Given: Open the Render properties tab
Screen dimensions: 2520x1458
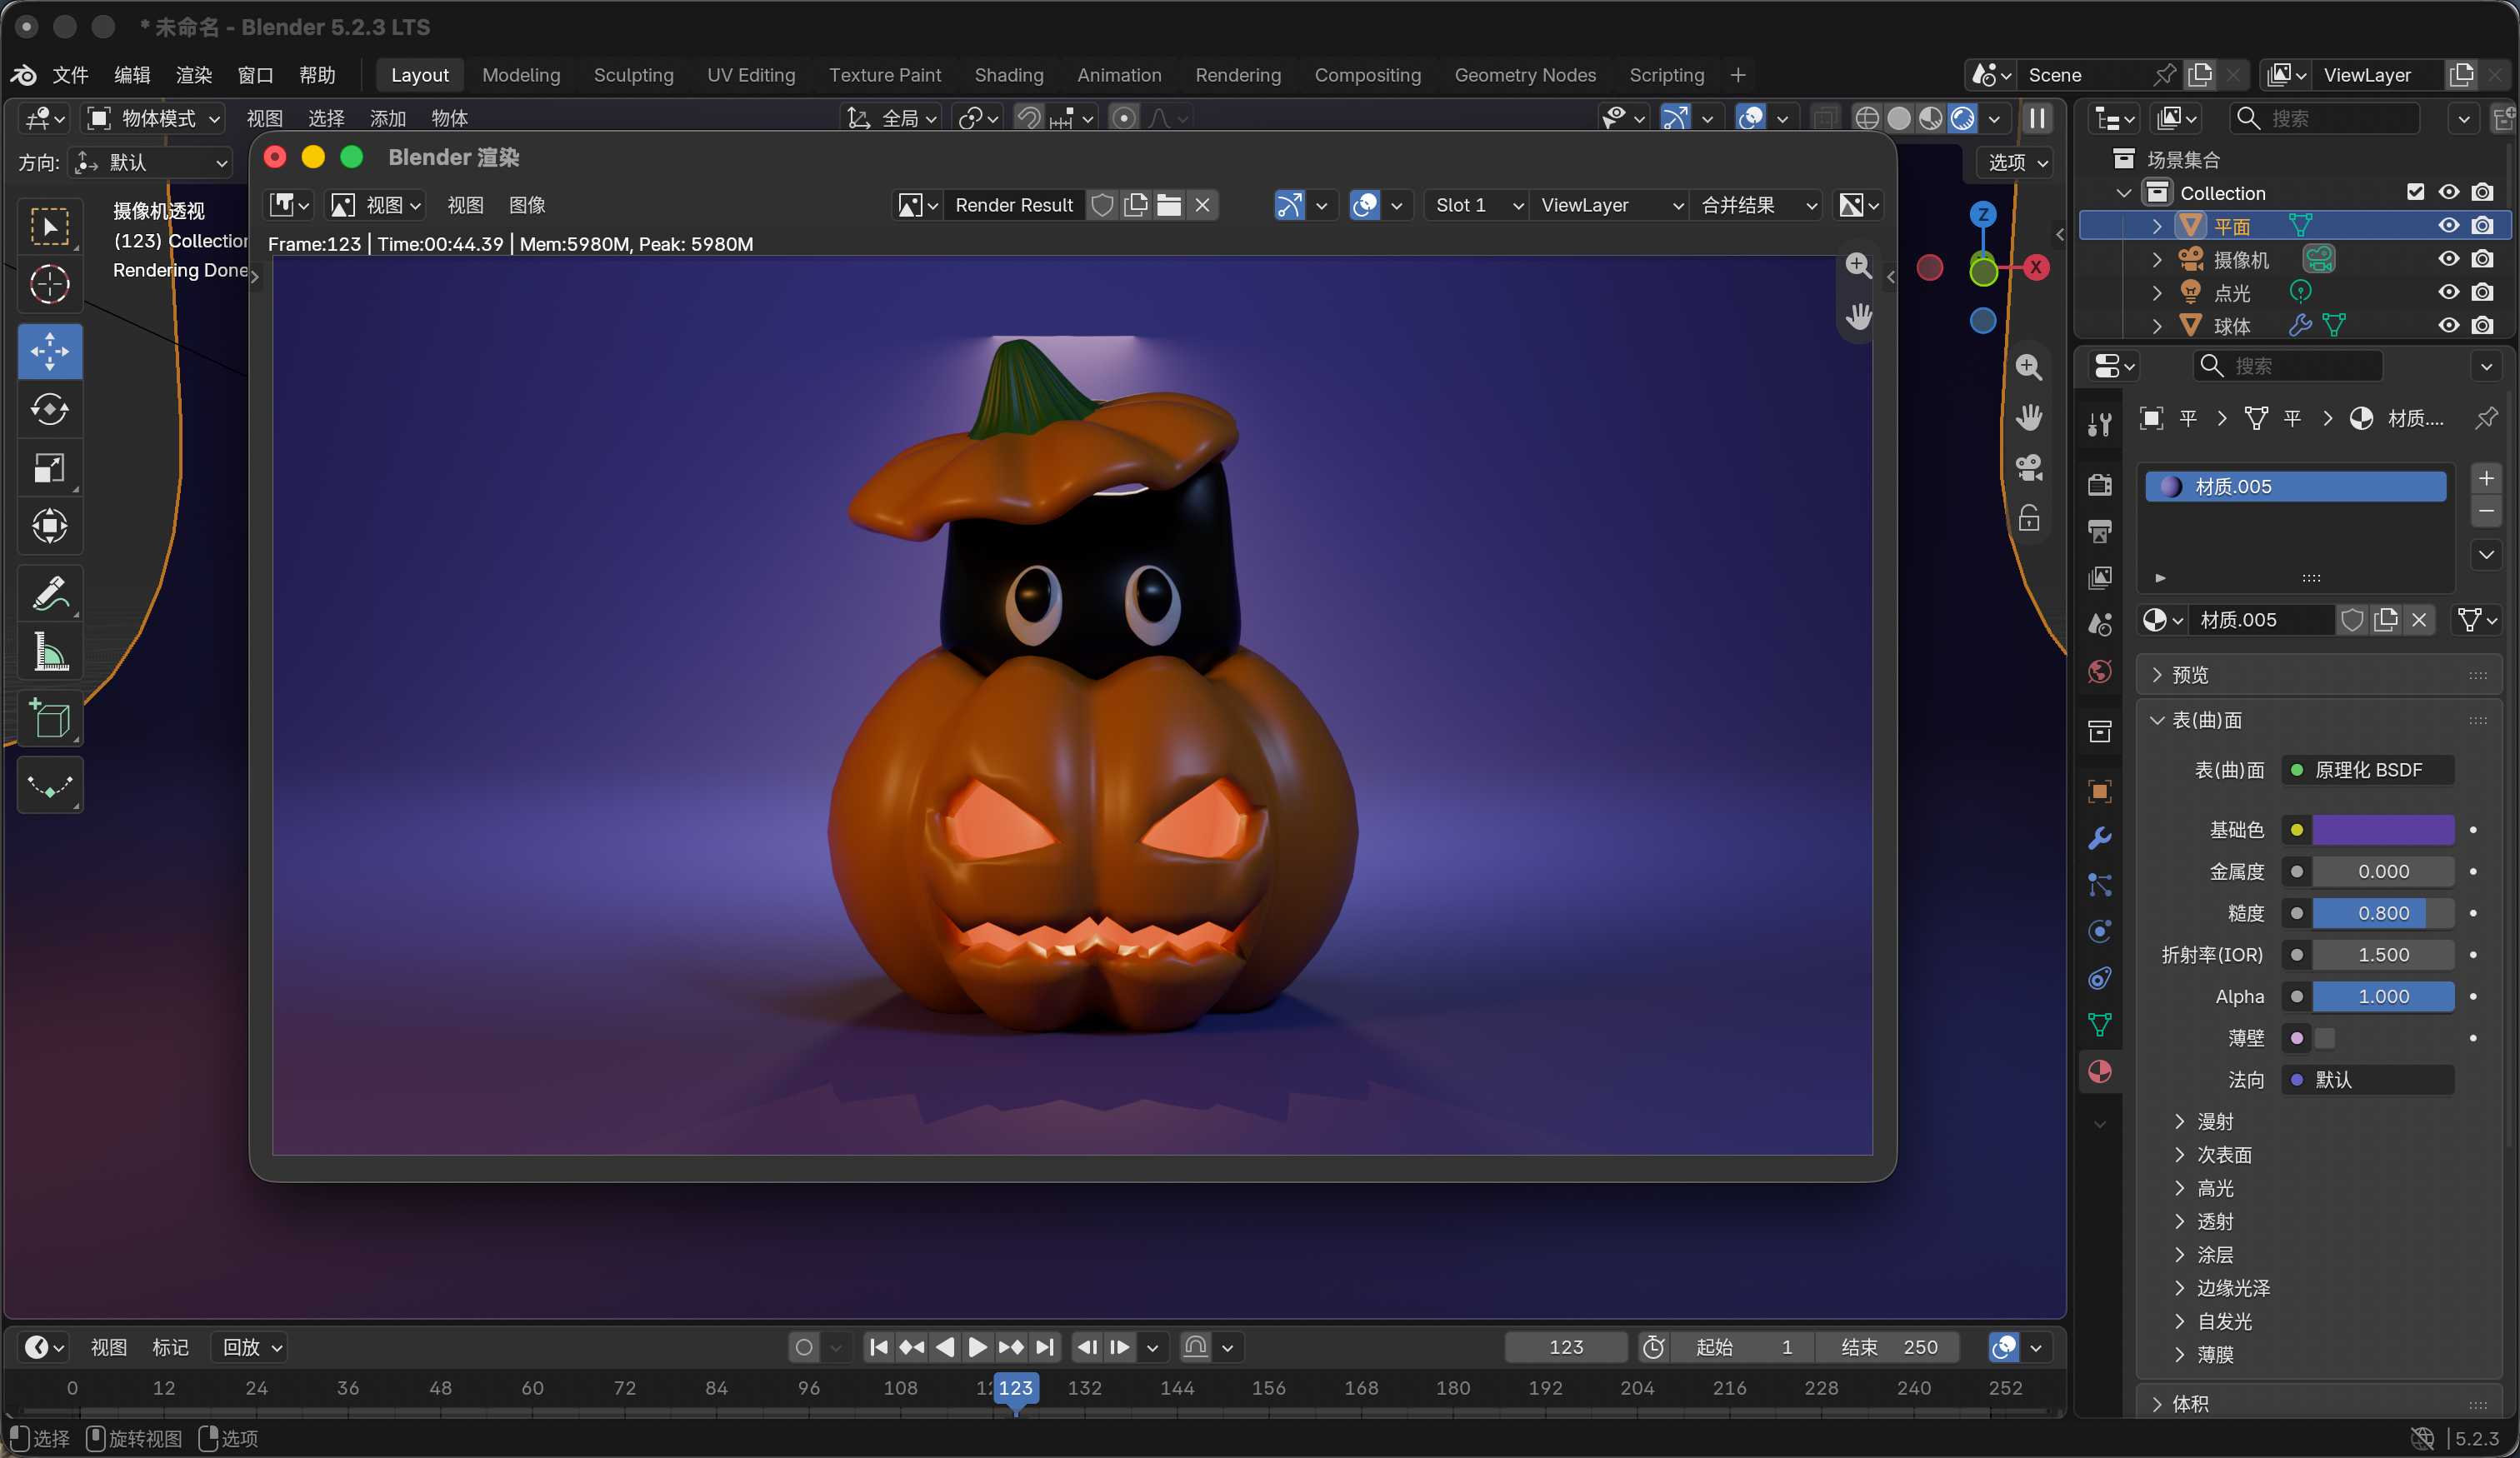Looking at the screenshot, I should coord(2099,484).
